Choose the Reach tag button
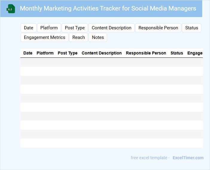Screen dimensions: 210x170 tap(79, 37)
